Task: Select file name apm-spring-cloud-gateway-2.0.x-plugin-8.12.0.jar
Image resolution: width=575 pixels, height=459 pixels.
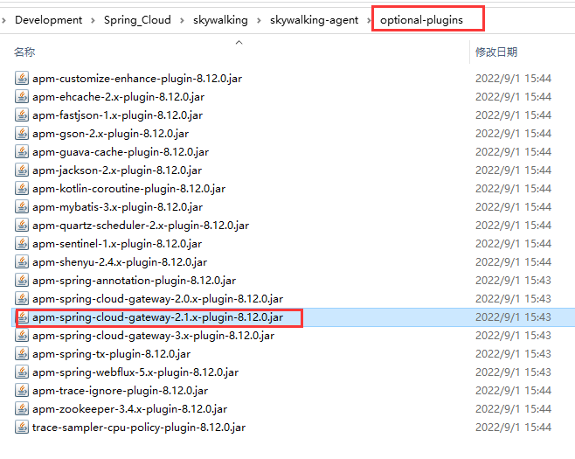Action: click(157, 299)
